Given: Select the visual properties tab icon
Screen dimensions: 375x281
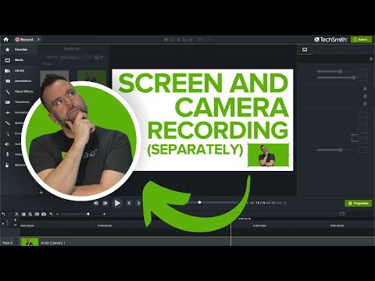Looking at the screenshot, I should pos(305,49).
